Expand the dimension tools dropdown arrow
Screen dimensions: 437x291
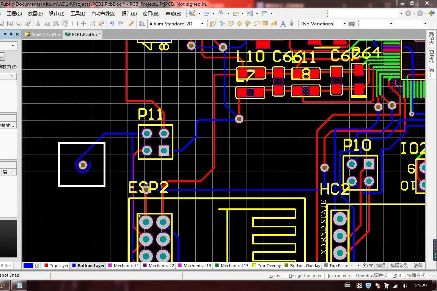click(242, 13)
